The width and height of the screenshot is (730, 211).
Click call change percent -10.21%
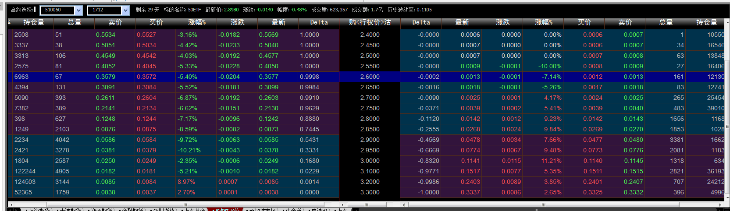tap(189, 150)
